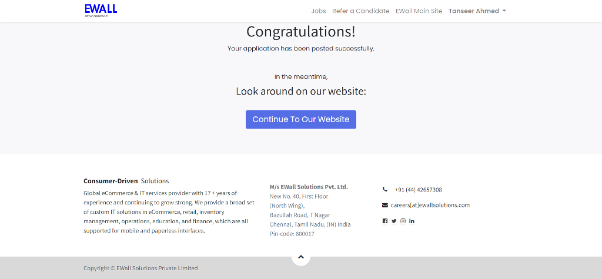
Task: Click 'Consumer-Driven Solutions' heading
Action: pos(126,181)
